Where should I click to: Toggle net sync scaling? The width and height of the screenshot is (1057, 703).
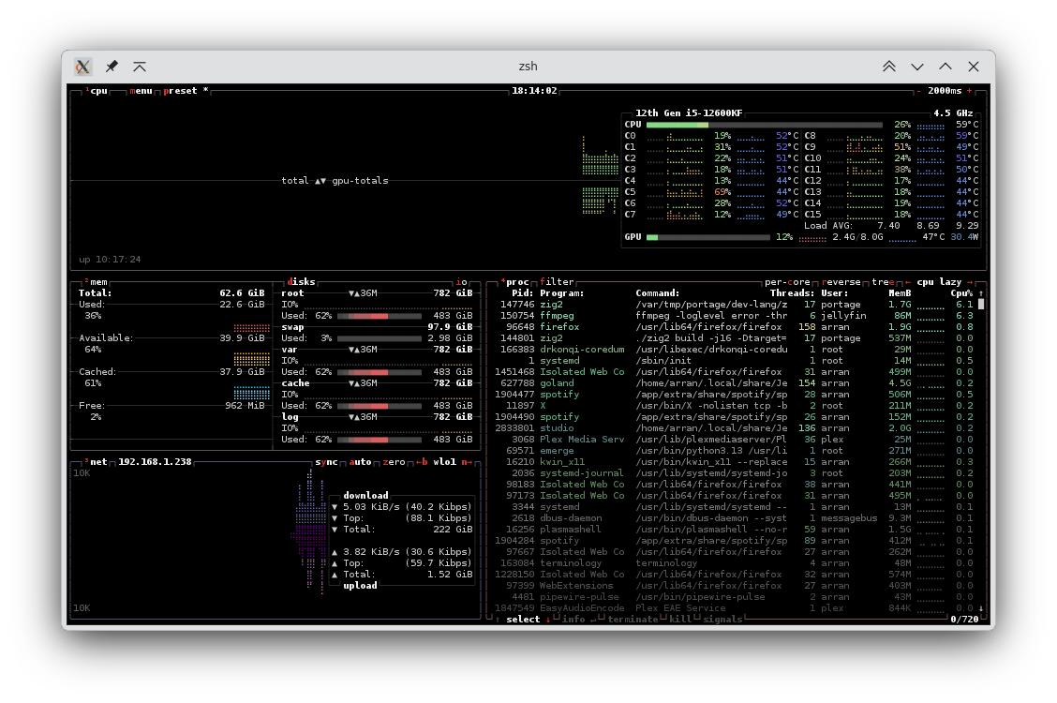(326, 462)
